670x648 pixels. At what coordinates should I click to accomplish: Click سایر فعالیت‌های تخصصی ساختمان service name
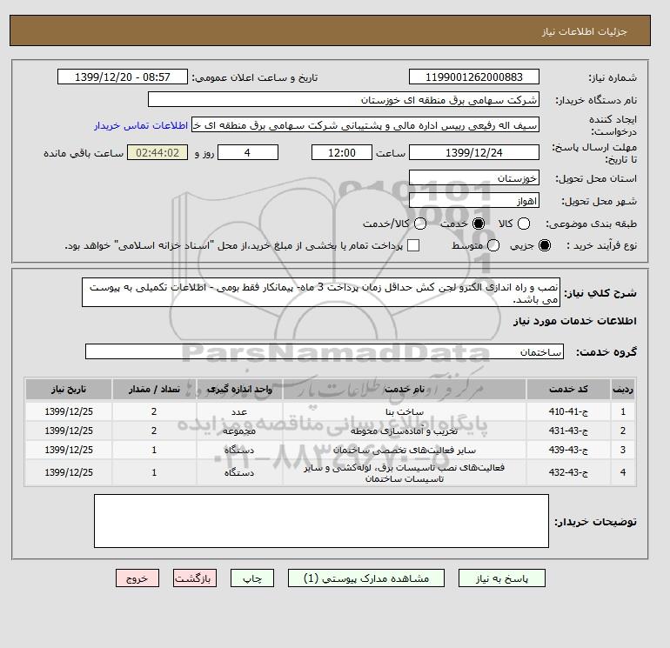(x=405, y=451)
